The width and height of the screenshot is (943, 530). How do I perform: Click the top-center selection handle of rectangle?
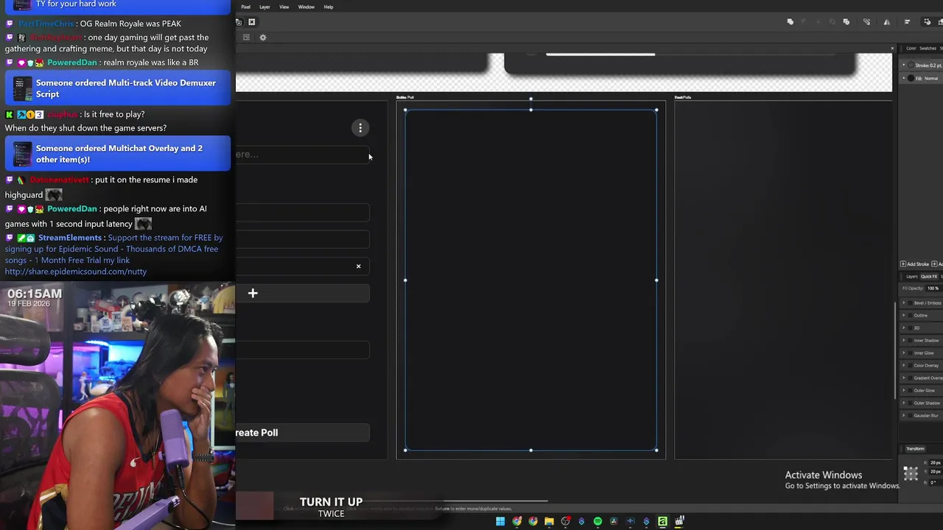(x=530, y=110)
